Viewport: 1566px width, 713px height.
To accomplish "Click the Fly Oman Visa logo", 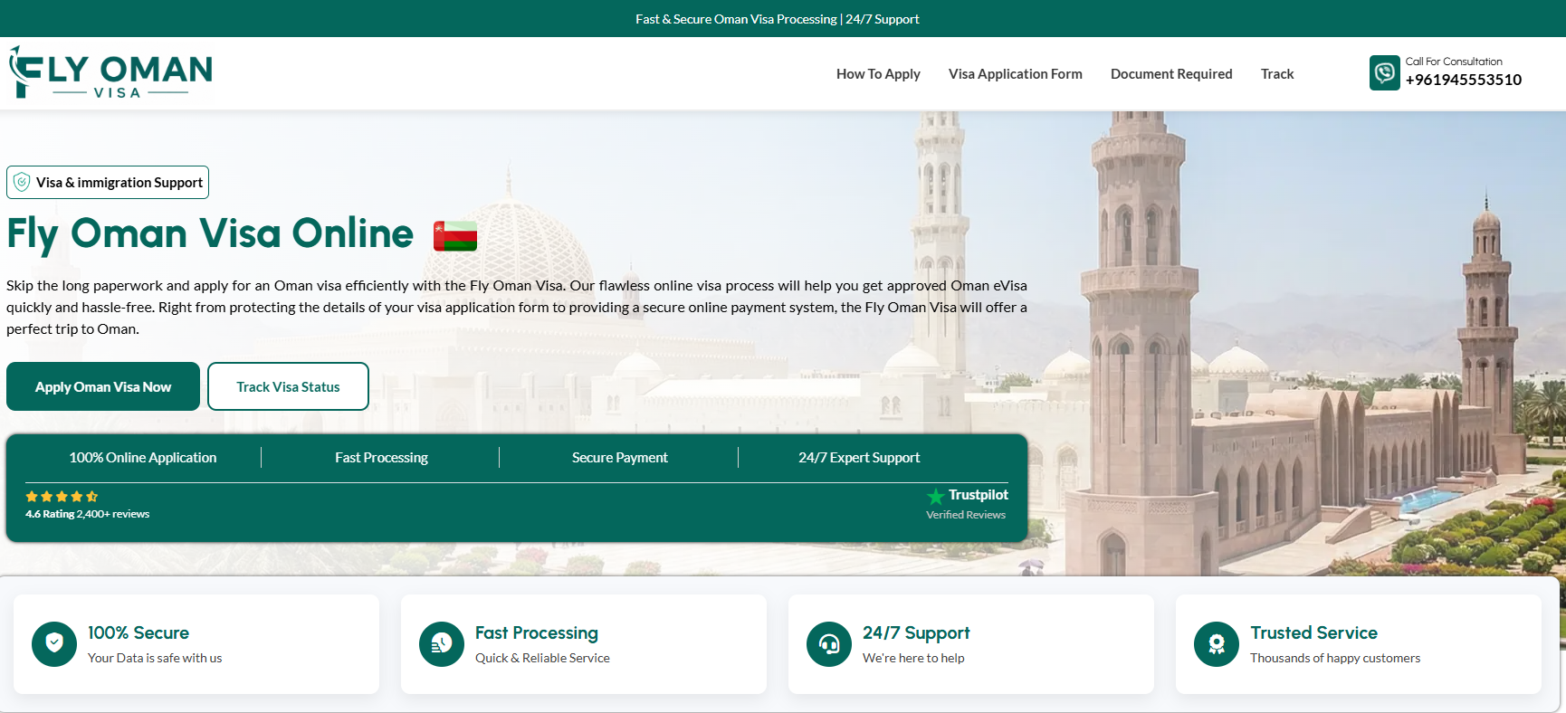I will 110,72.
